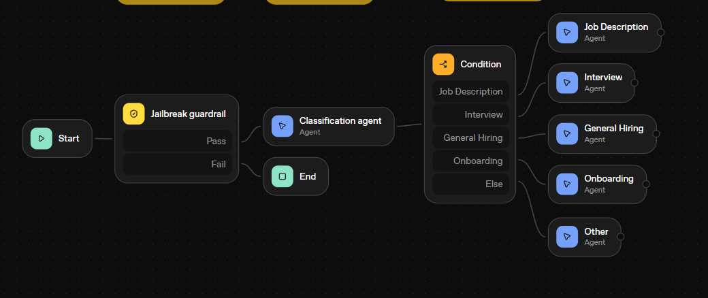Select the Condition node title
This screenshot has height=298, width=708.
coord(481,64)
